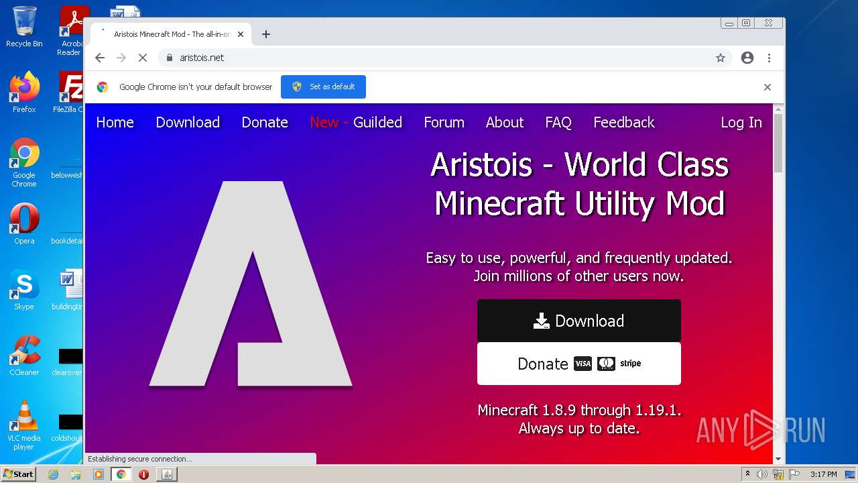Select the Aristois Minecraft Mod browser tab
The height and width of the screenshot is (483, 858).
pyautogui.click(x=171, y=34)
